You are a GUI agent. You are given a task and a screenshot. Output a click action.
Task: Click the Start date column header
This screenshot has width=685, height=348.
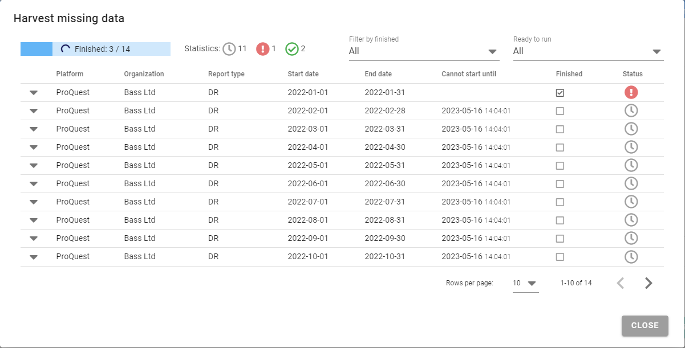303,74
